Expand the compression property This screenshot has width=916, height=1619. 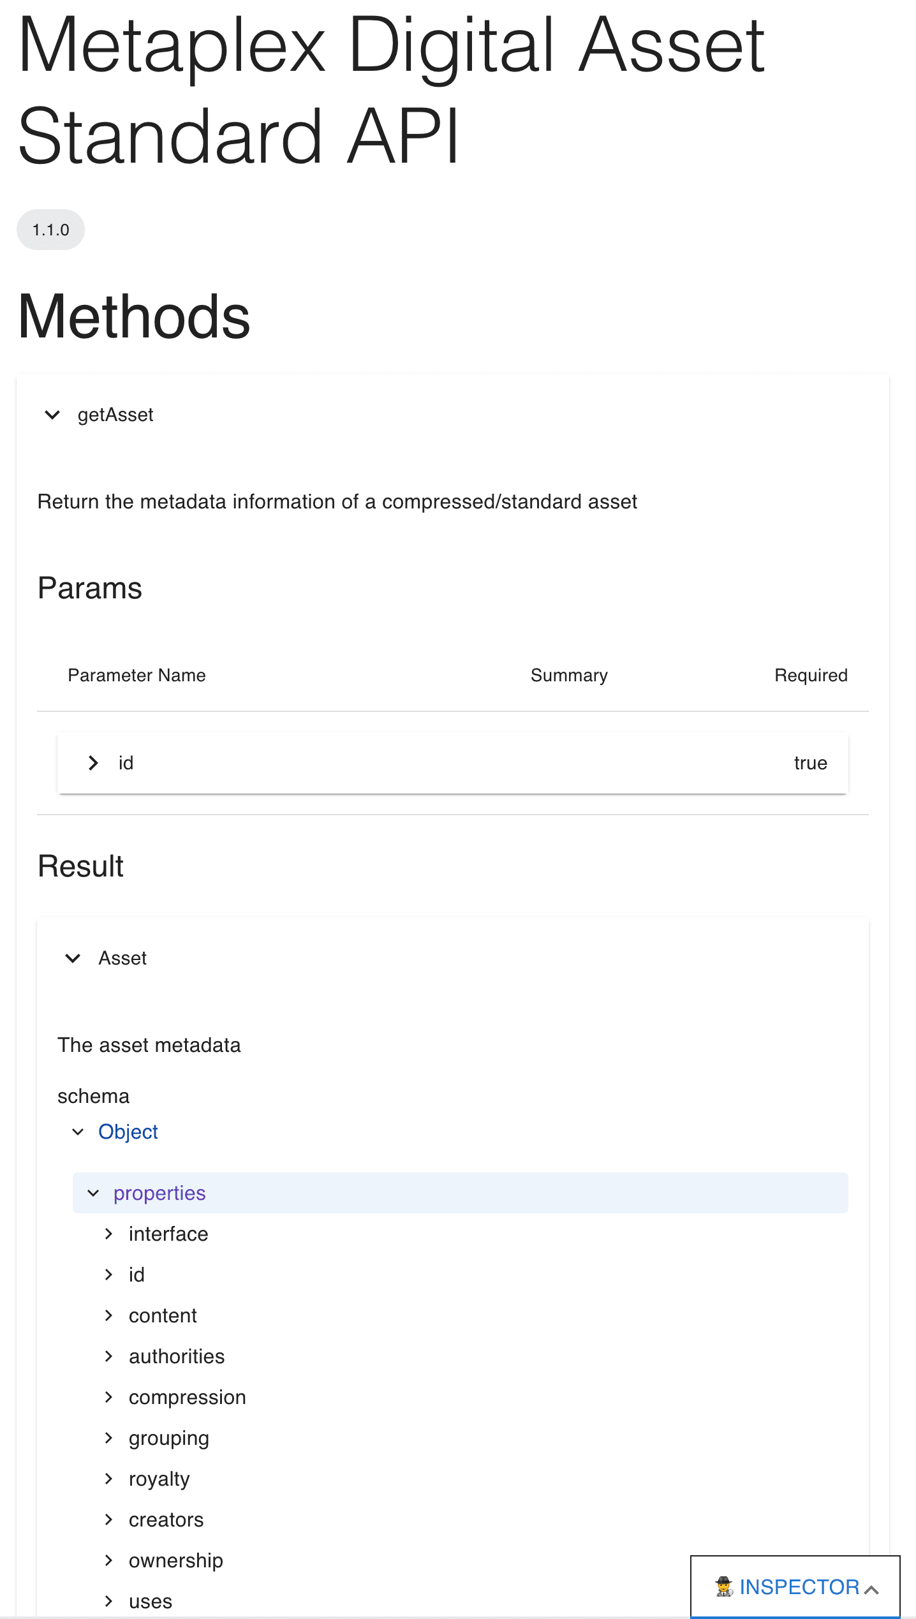[x=109, y=1397]
